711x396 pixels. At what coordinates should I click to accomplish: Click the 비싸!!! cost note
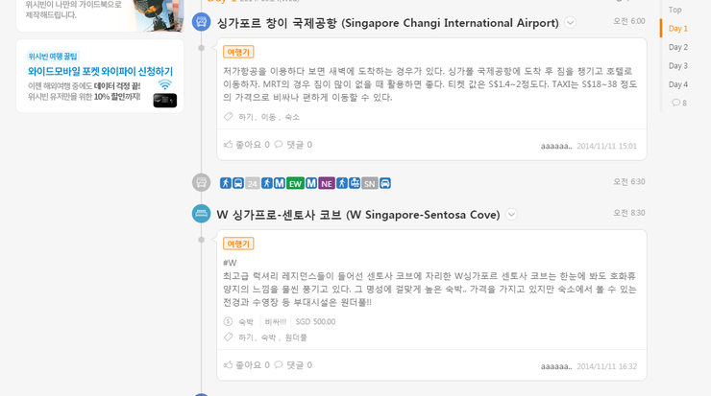(276, 322)
